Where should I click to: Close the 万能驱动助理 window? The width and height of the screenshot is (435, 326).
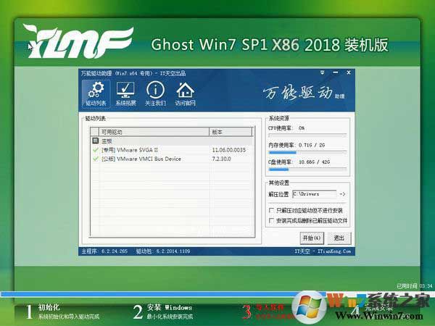(x=349, y=72)
